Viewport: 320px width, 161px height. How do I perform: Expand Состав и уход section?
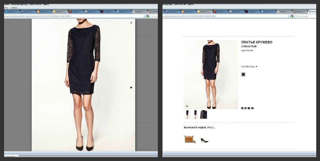tap(249, 67)
